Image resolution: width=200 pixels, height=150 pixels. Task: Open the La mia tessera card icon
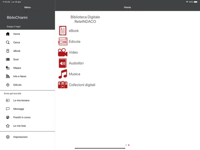pyautogui.click(x=8, y=100)
